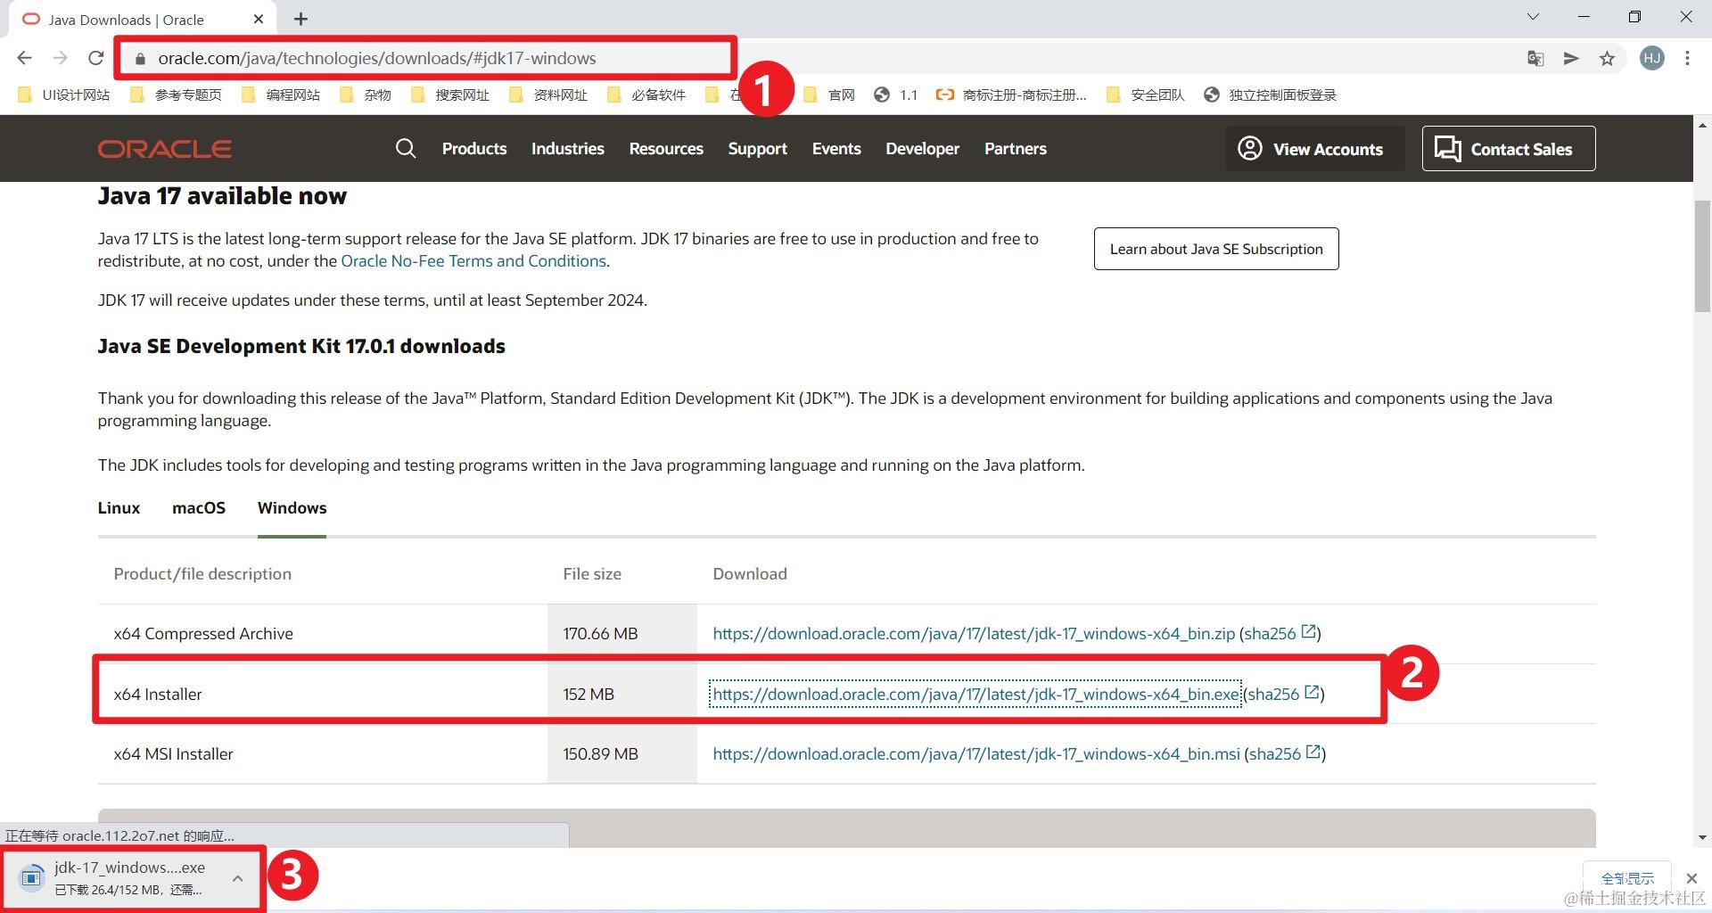Open the Support menu
This screenshot has height=913, width=1712.
[758, 149]
